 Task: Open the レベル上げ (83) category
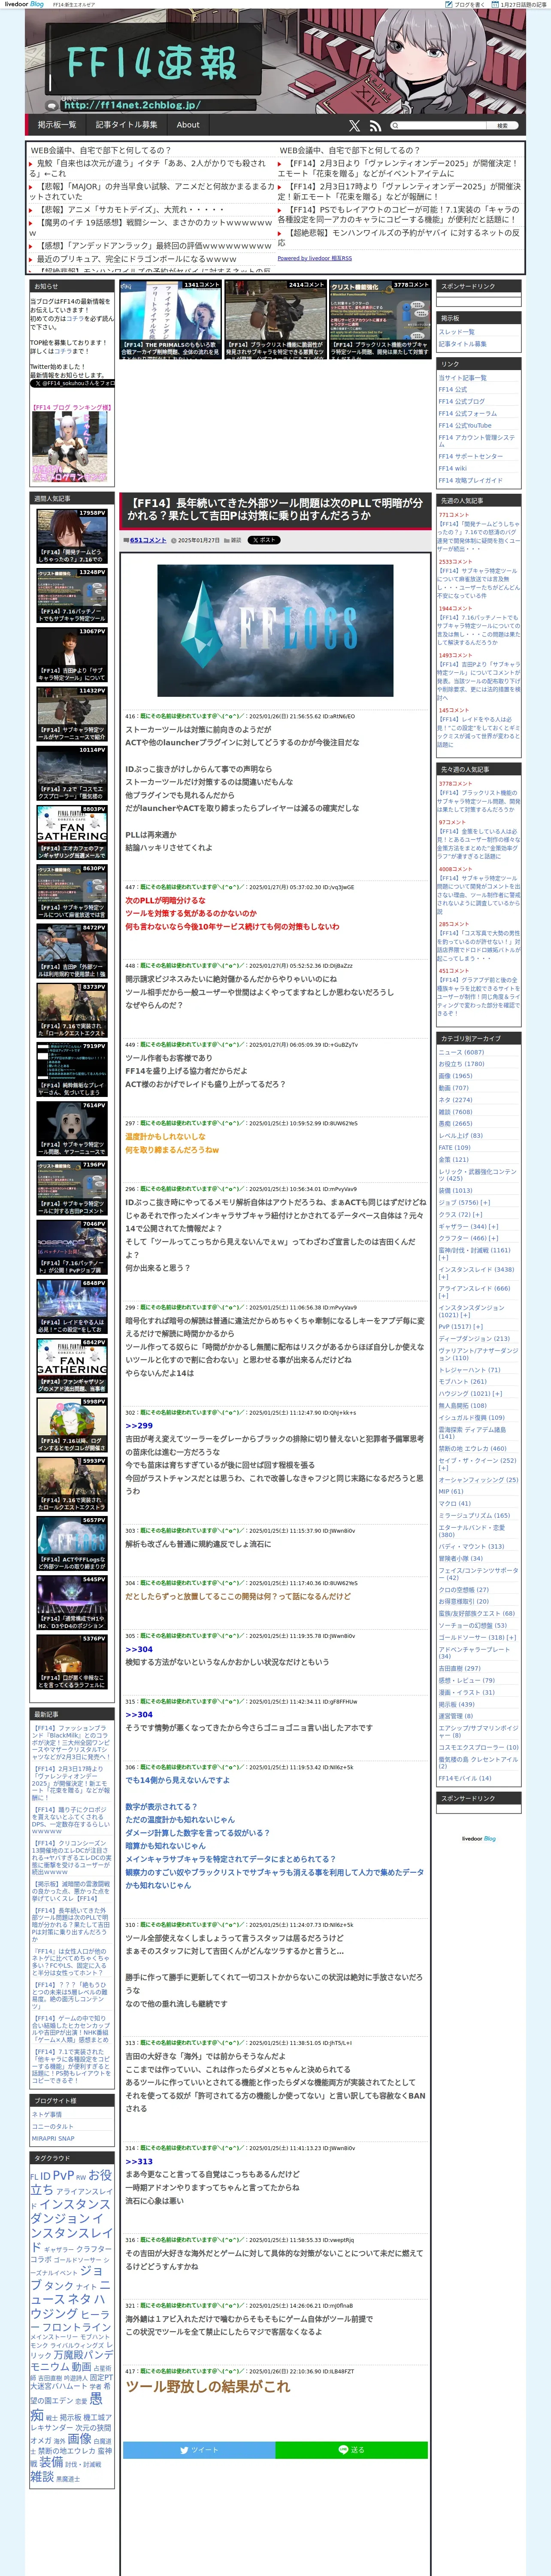click(460, 1135)
